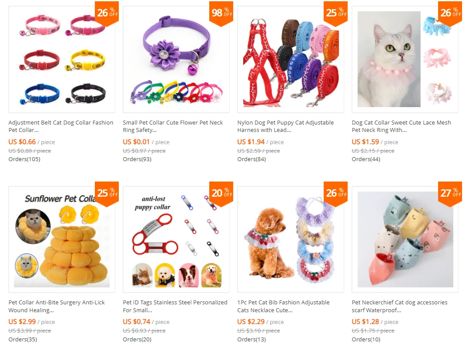This screenshot has height=354, width=469.
Task: Open the poodle bib necklace image
Action: (291, 239)
